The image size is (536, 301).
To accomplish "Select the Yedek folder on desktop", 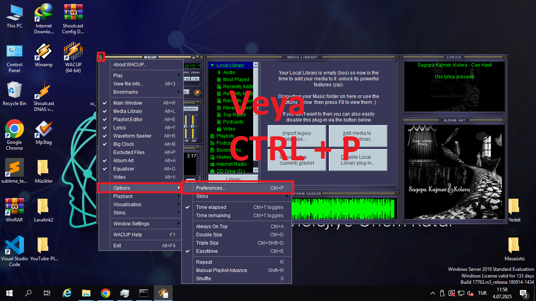I will tap(514, 210).
